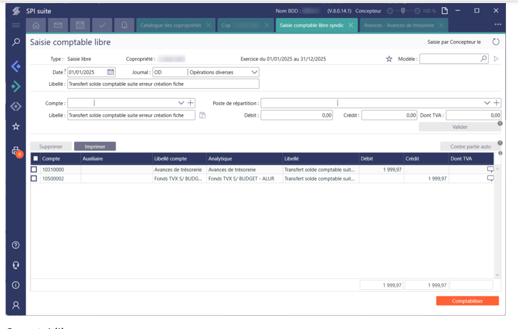Open comment icon for account 10310000 row
518x329 pixels.
(x=490, y=170)
